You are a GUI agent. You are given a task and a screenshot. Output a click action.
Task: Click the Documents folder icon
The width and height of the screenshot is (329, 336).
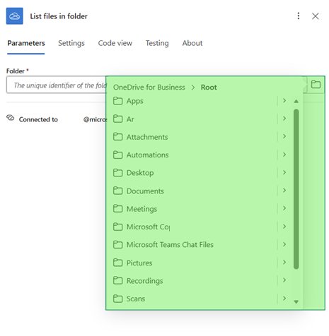point(117,191)
